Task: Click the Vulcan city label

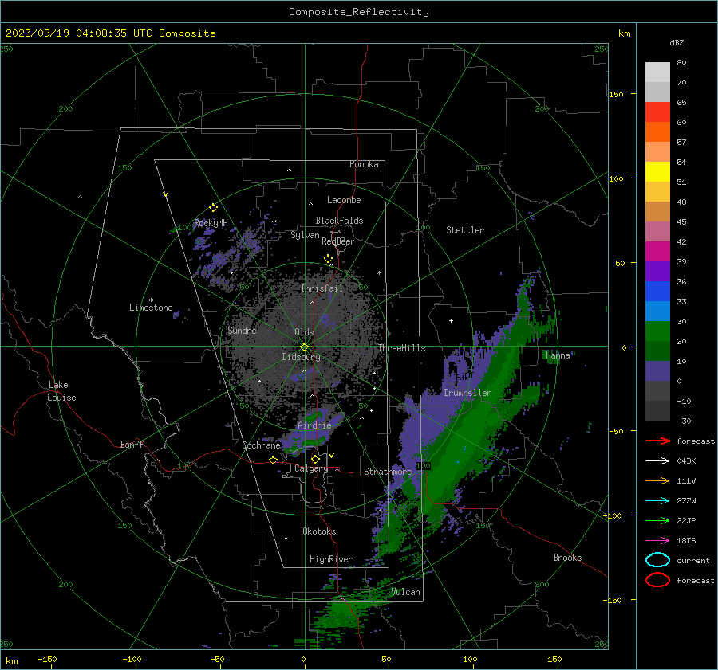Action: 406,592
